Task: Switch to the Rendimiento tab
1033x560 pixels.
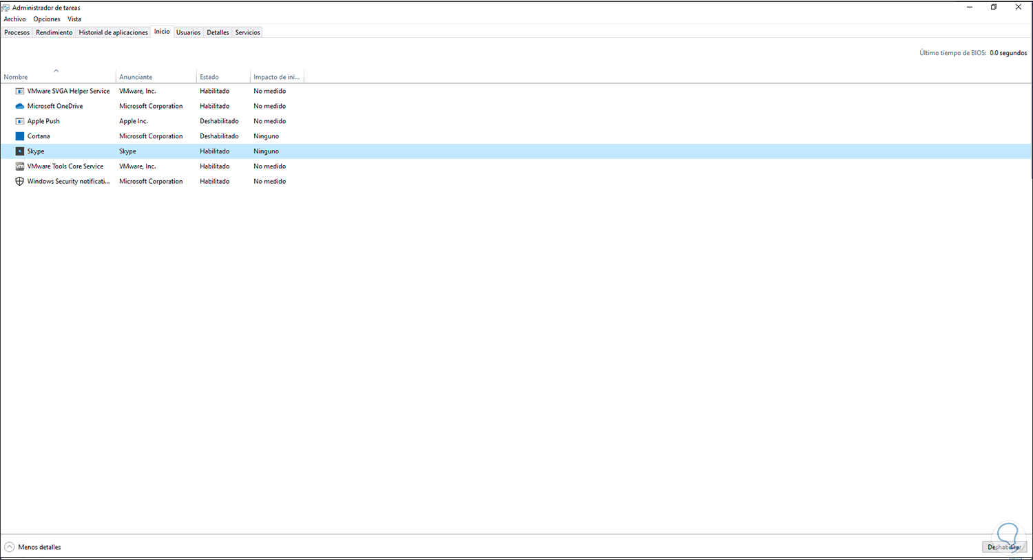Action: coord(54,32)
